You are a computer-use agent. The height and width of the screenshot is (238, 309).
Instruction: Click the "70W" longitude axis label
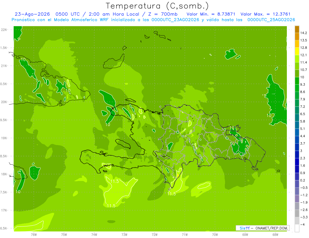tap(215, 234)
